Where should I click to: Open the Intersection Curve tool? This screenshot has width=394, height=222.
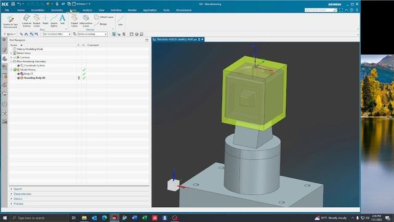pos(86,20)
